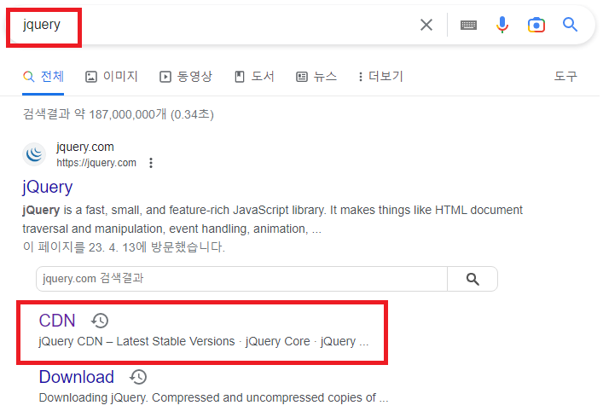Open the jquery.com favicon result
The image size is (603, 417).
pos(34,154)
